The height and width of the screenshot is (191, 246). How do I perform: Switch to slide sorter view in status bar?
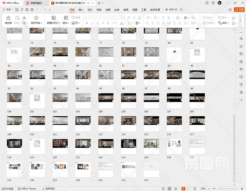click(170, 189)
